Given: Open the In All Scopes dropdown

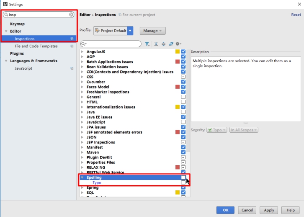Looking at the screenshot, I should (x=244, y=130).
